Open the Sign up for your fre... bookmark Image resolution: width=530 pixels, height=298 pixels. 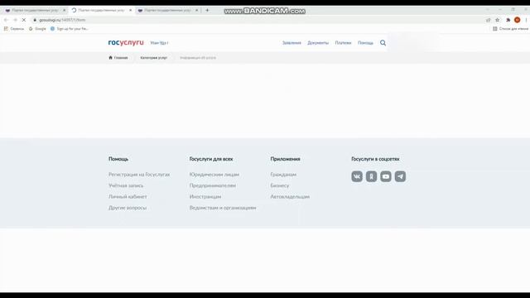(x=70, y=29)
